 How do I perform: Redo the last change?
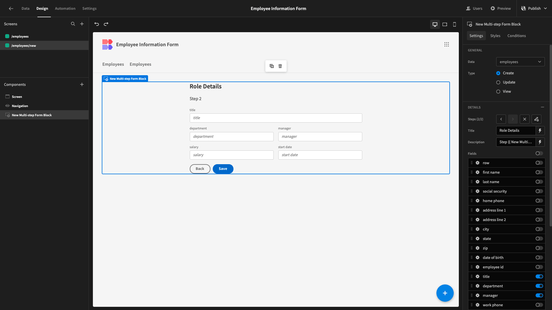[106, 24]
